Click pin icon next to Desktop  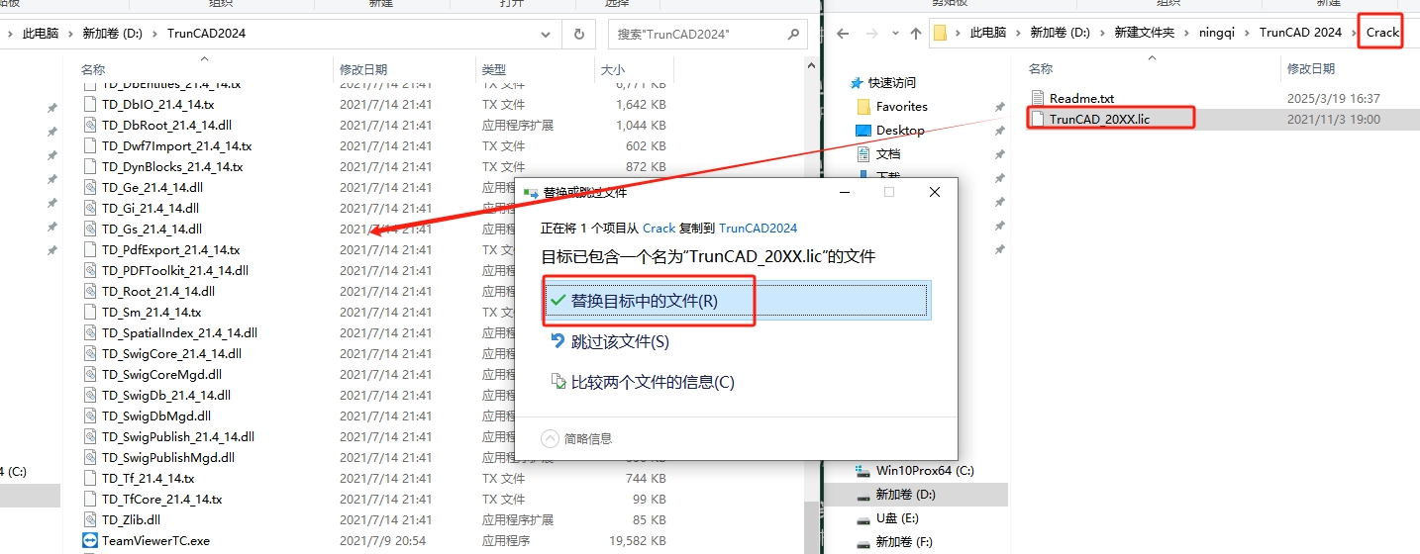click(x=1000, y=130)
